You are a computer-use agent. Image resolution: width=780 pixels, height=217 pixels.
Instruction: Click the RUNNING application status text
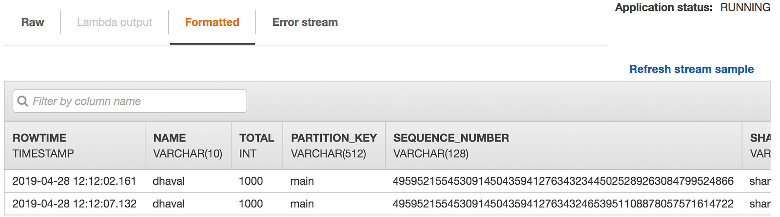point(745,7)
